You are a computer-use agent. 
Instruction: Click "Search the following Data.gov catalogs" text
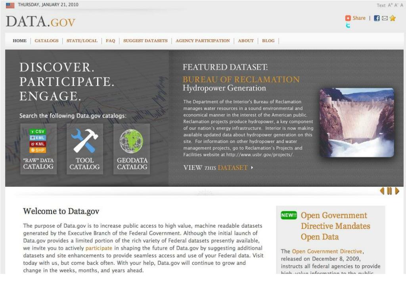73,116
